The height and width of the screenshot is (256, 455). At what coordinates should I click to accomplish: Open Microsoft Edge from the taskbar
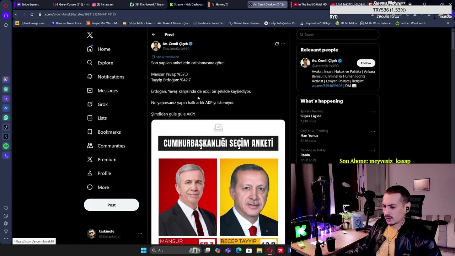[x=239, y=250]
